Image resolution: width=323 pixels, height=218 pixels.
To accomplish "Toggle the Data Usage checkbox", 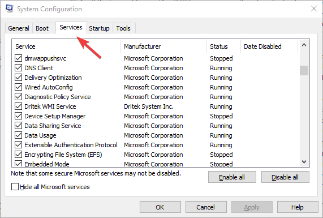I will [x=18, y=135].
